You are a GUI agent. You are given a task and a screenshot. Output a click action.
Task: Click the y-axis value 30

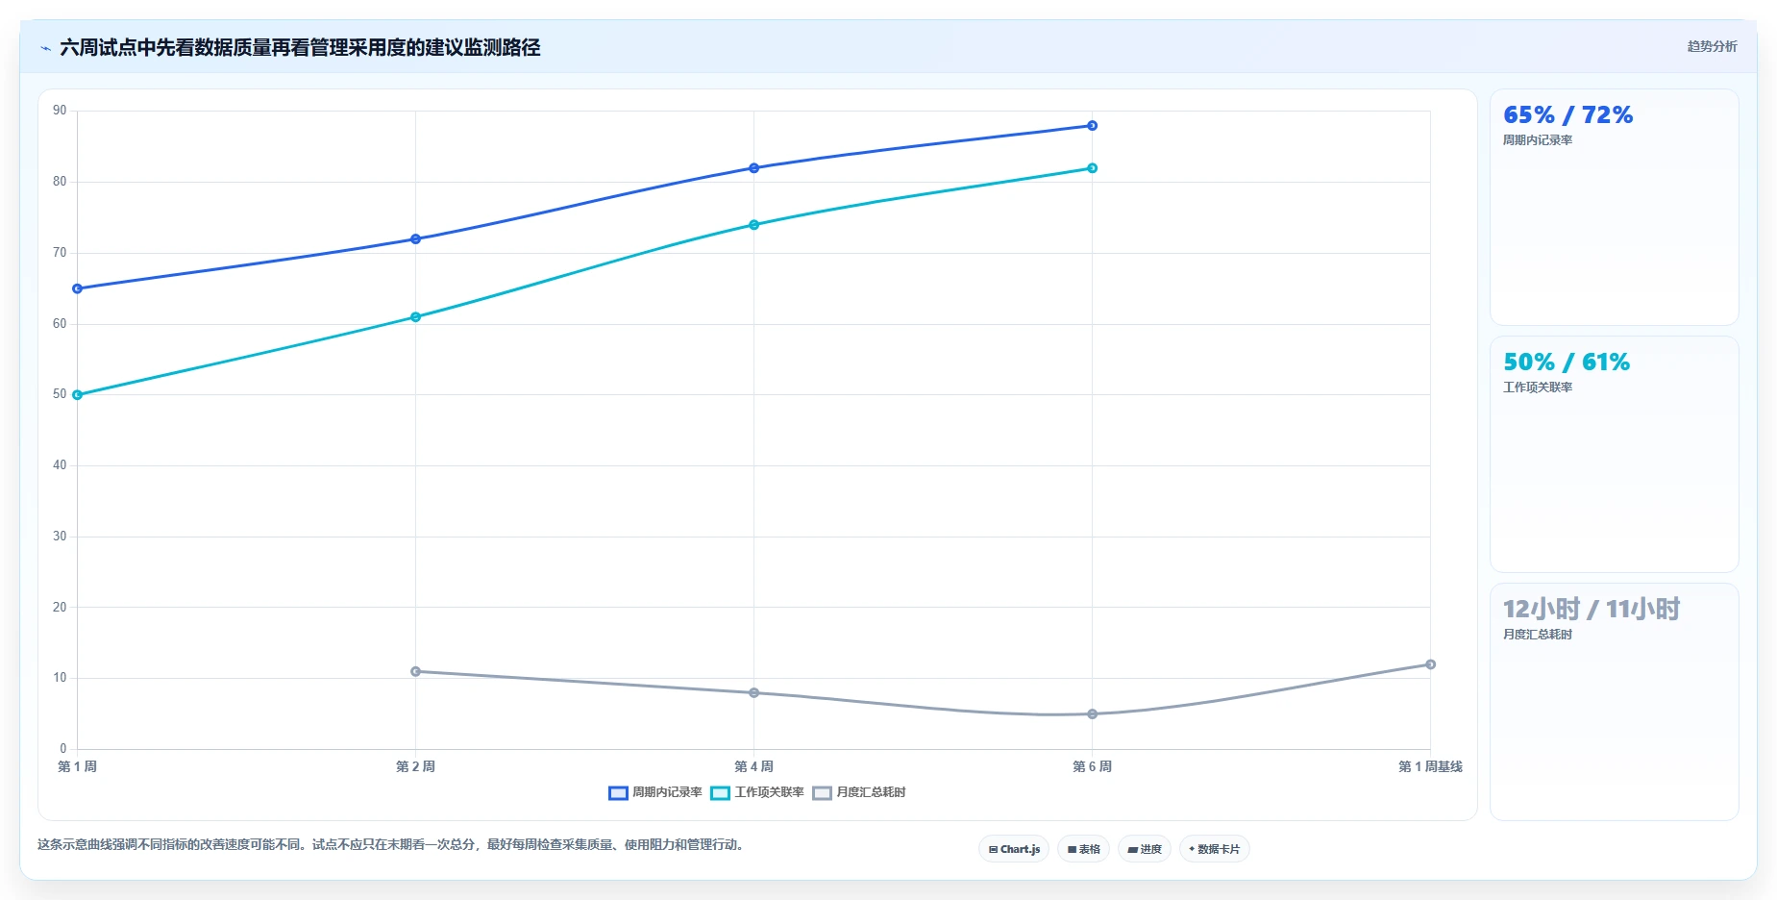click(60, 537)
